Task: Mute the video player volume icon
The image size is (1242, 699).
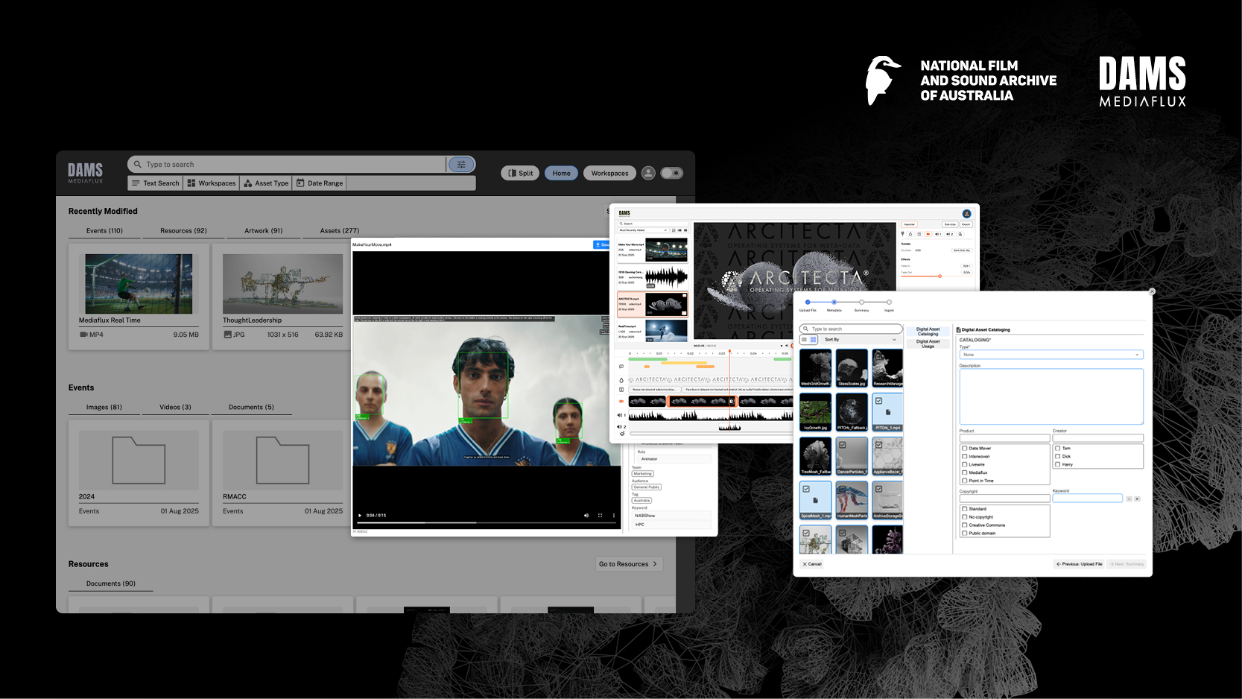Action: tap(586, 516)
